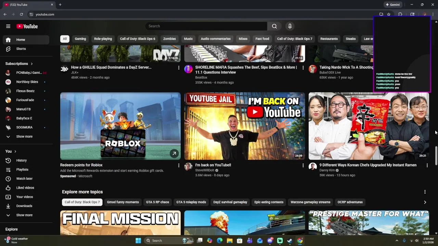The width and height of the screenshot is (438, 246).
Task: Open options menu for Redeem points for Roblox ad
Action: pyautogui.click(x=179, y=165)
